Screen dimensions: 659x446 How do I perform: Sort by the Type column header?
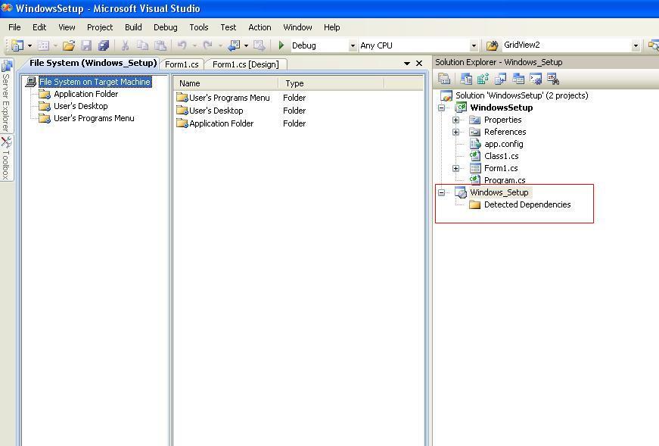pyautogui.click(x=331, y=83)
